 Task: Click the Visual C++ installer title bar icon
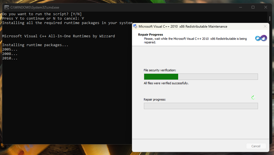135,27
